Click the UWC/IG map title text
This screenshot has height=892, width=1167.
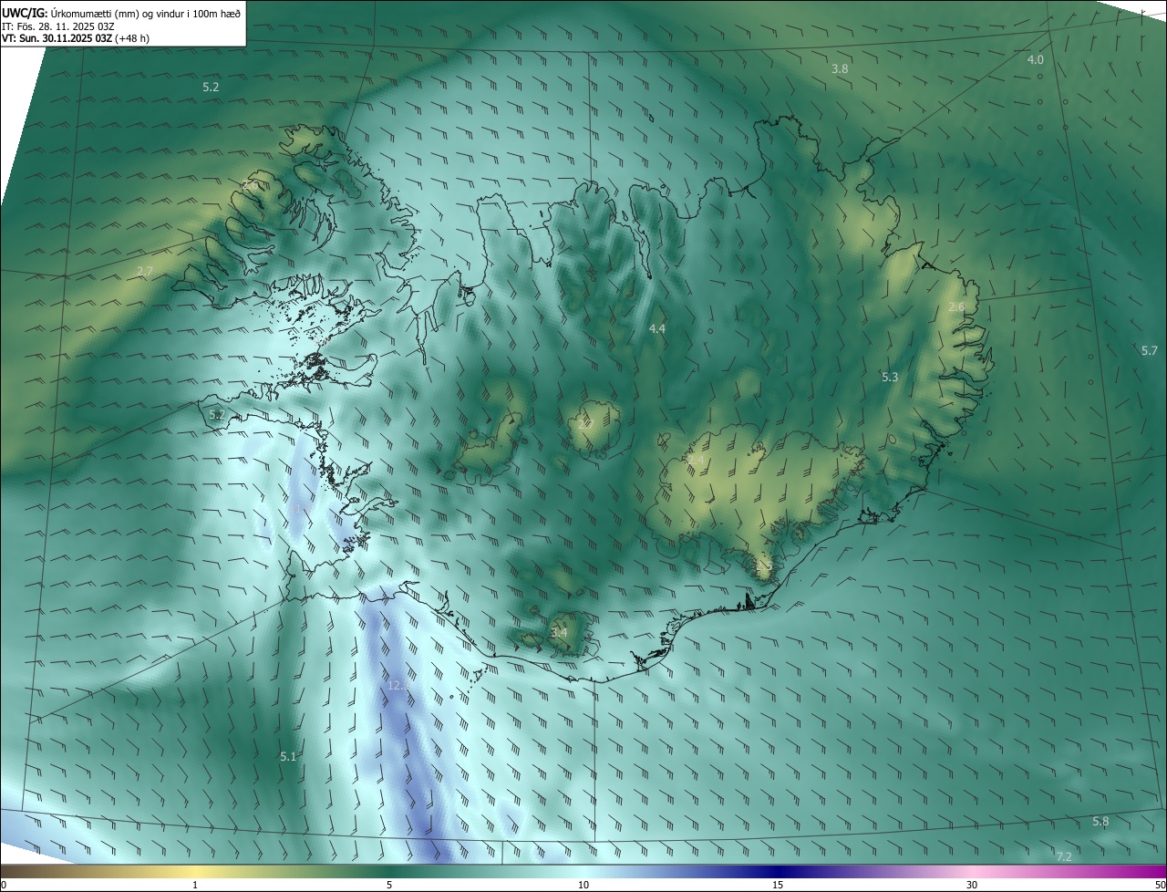coord(121,12)
